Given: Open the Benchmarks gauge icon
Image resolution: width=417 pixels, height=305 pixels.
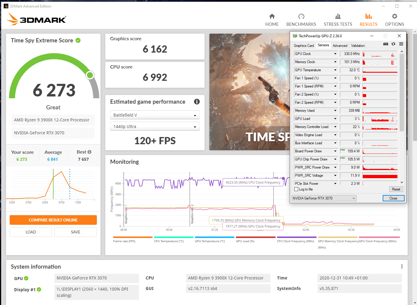Looking at the screenshot, I should tap(301, 16).
